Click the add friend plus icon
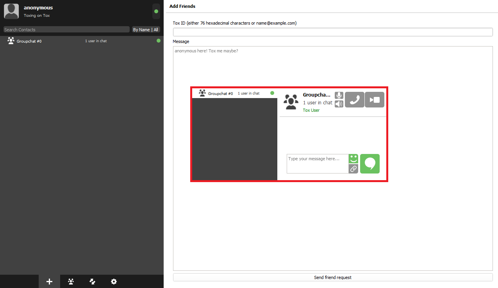 point(49,281)
